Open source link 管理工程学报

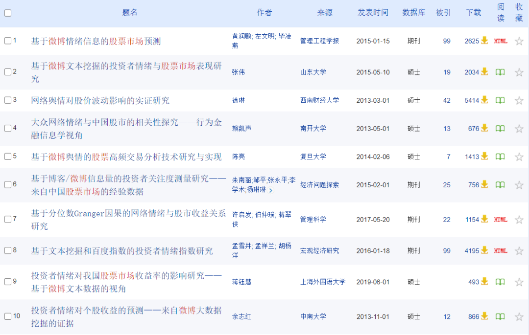(x=319, y=41)
